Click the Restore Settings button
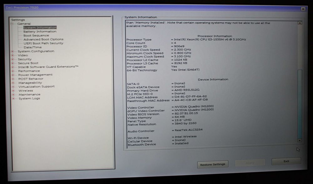 pos(213,165)
